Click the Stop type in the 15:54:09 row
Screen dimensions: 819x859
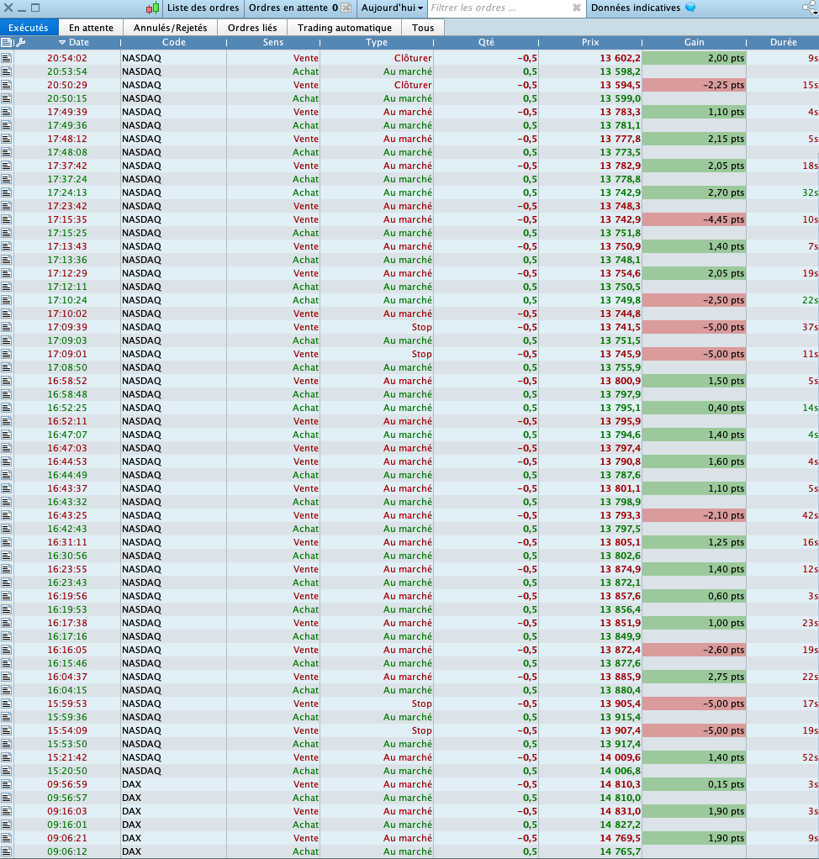point(421,730)
